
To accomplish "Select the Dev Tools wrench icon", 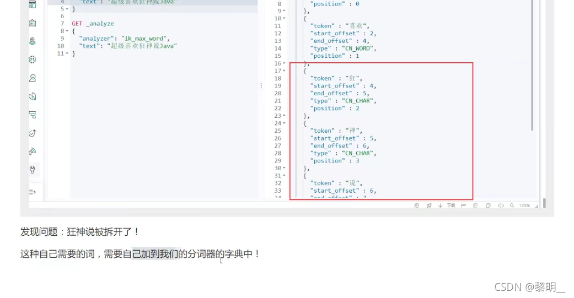I will point(33,170).
